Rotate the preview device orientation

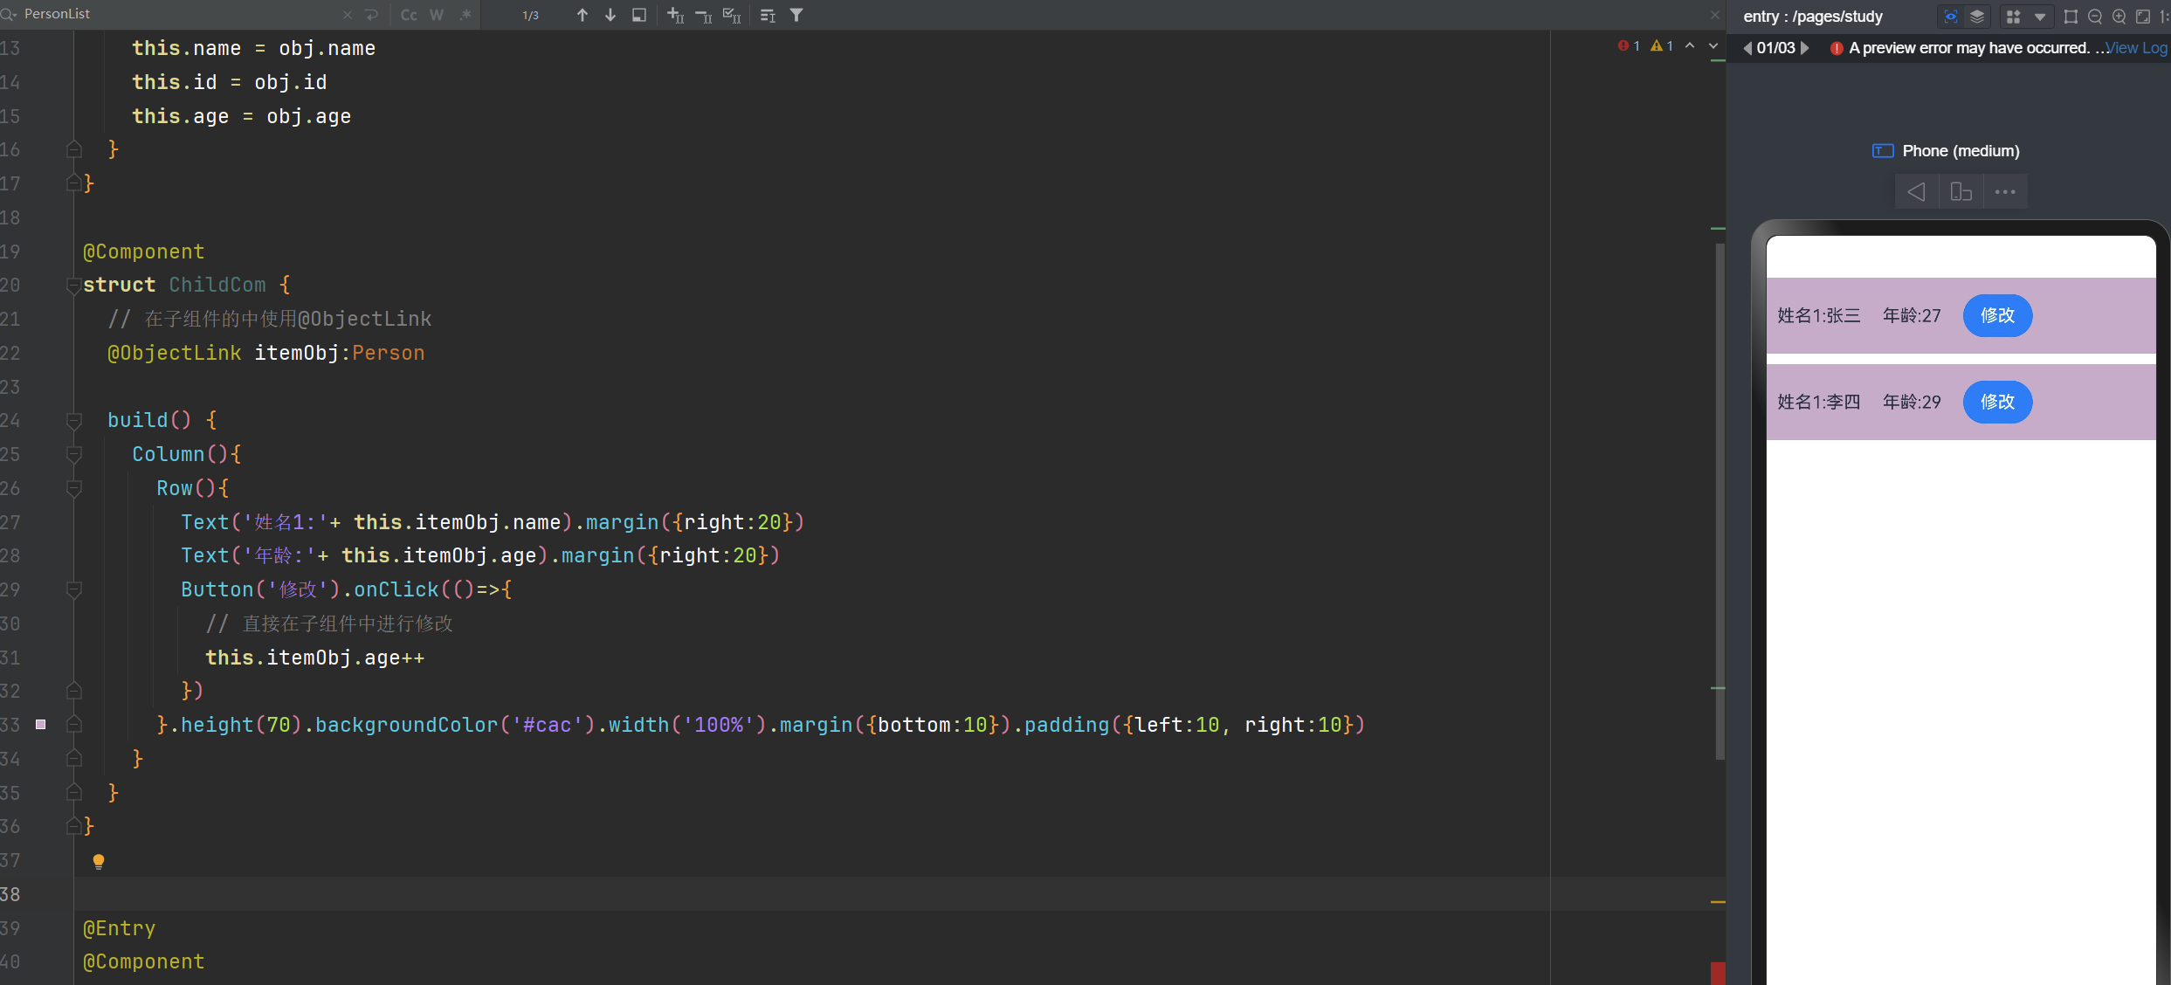pyautogui.click(x=1961, y=192)
